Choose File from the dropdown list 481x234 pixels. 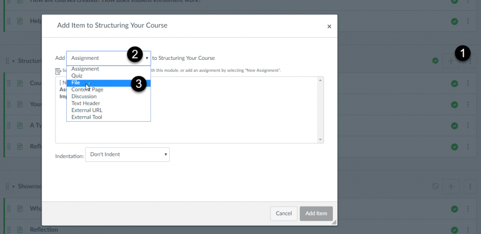[x=108, y=82]
